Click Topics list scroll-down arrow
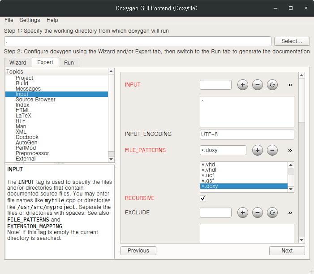Viewport: 314px width, 274px height. coord(111,159)
